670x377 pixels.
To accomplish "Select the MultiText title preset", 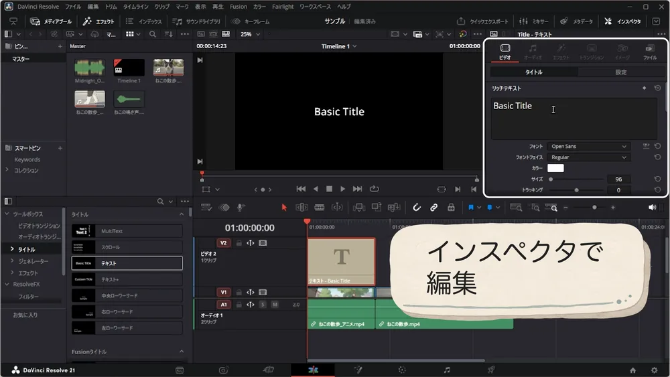I will coord(127,231).
